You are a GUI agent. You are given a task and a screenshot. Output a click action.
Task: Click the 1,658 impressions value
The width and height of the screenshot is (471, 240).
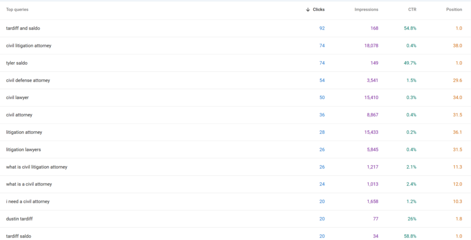point(373,201)
